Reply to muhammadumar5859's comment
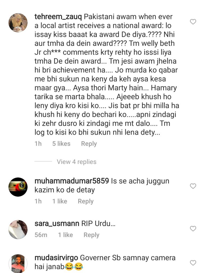This screenshot has width=208, height=273. point(86,202)
